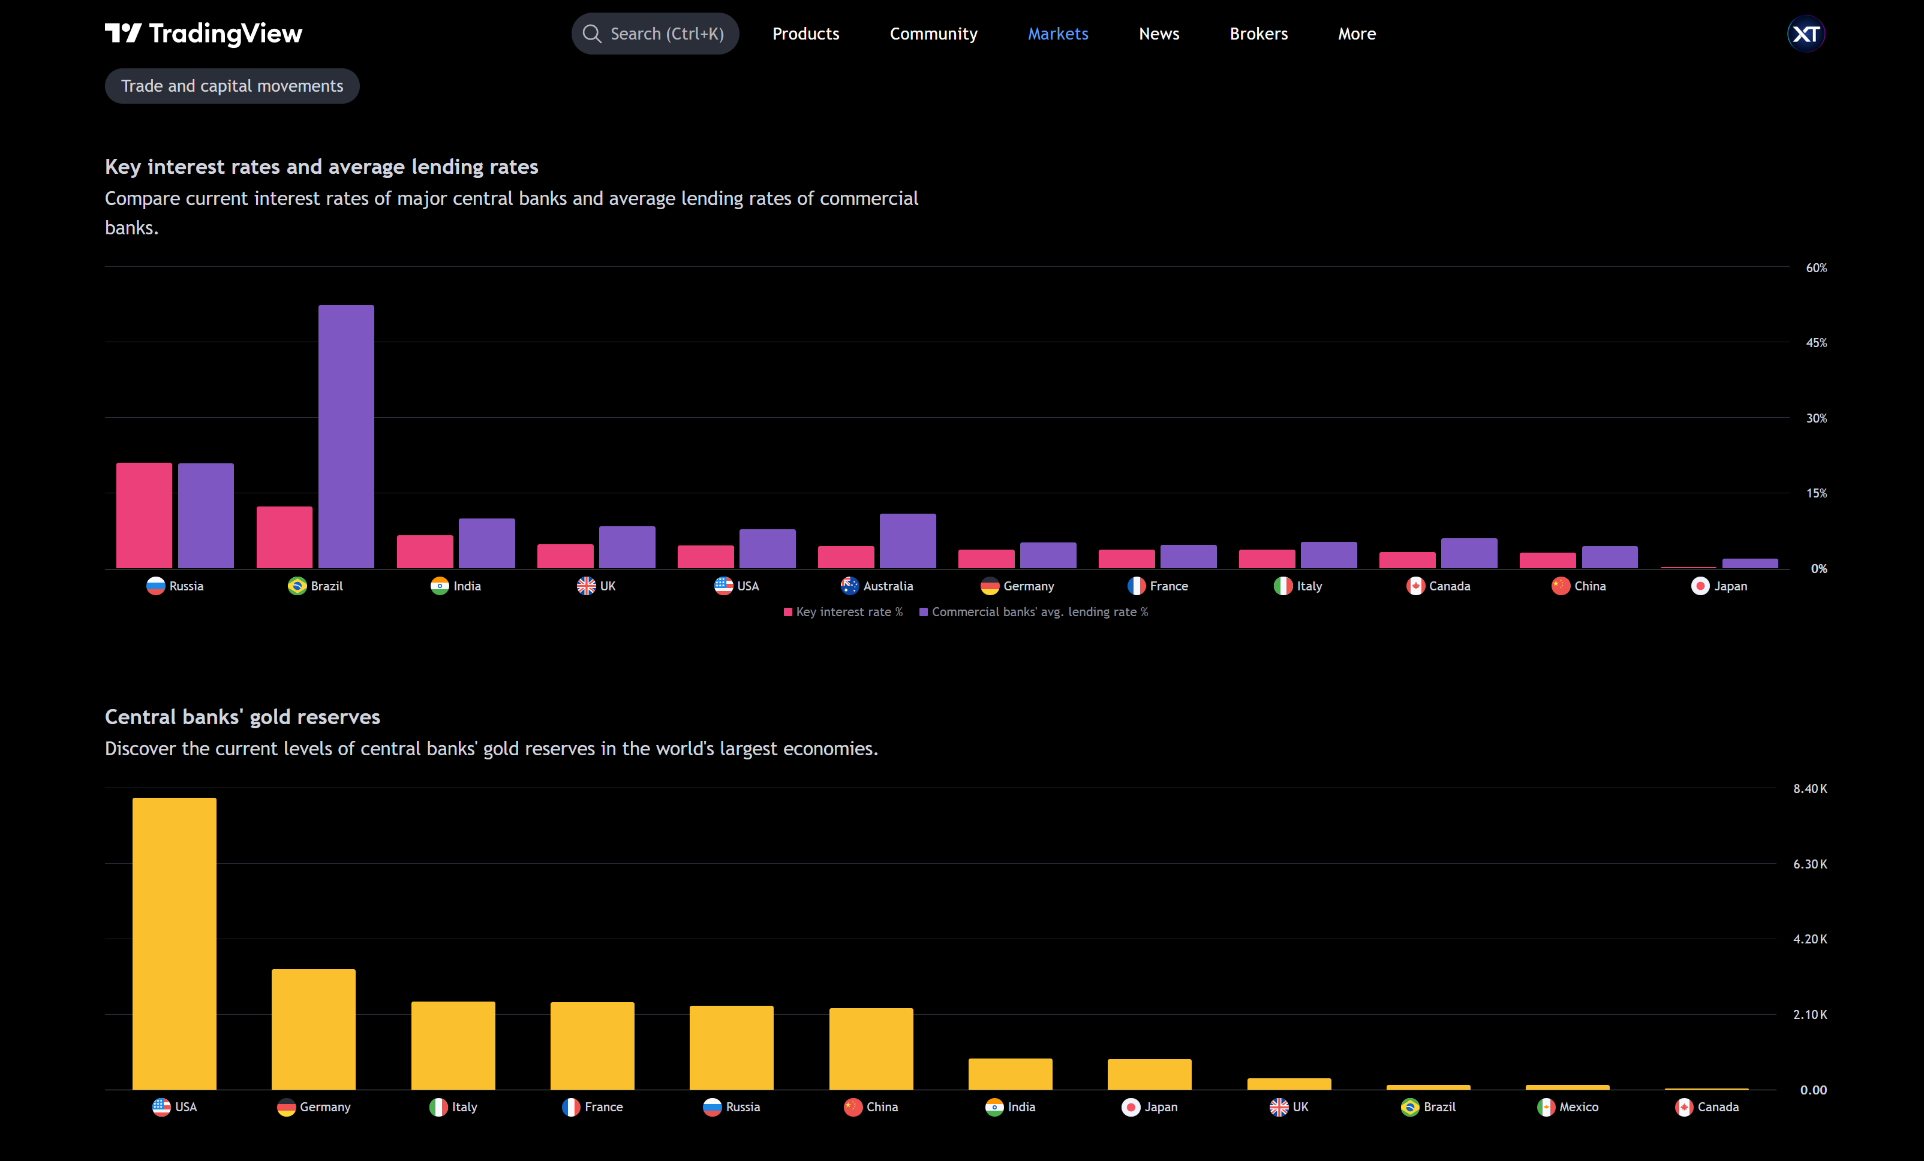Viewport: 1924px width, 1161px height.
Task: Click Trade and capital movements chip
Action: [x=232, y=86]
